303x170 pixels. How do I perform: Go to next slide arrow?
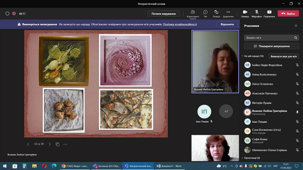(x=49, y=144)
